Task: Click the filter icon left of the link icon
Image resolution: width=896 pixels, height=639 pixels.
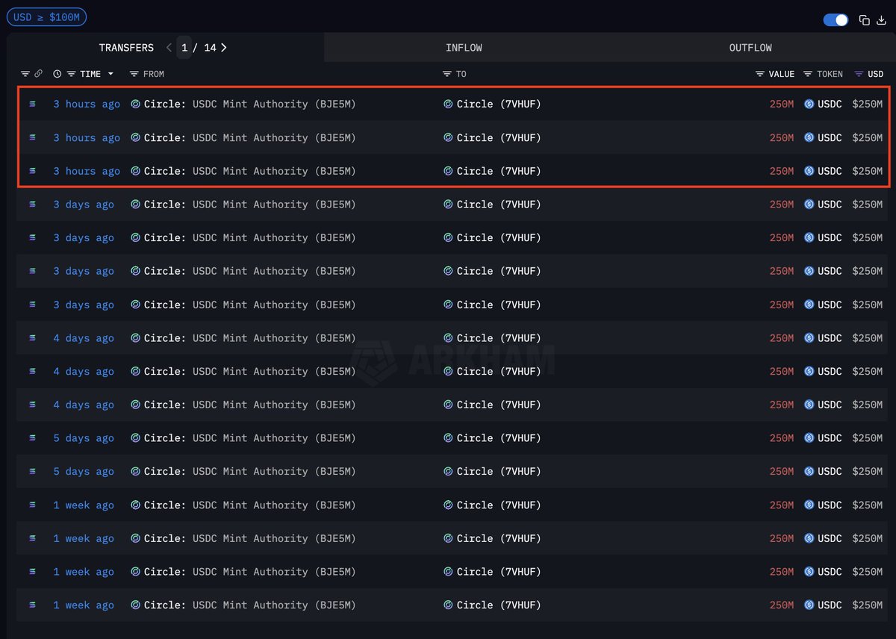Action: pos(25,74)
